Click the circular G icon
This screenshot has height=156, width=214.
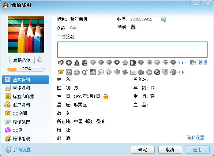click(149, 72)
